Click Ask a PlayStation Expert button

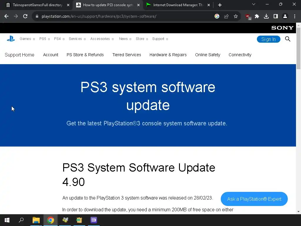tap(254, 199)
